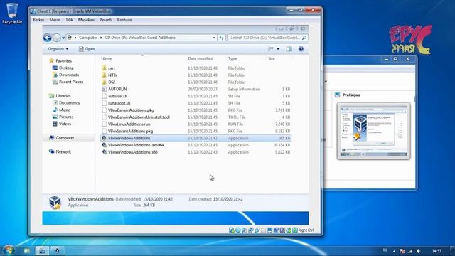Image resolution: width=455 pixels, height=256 pixels.
Task: Select Desktop under Favorites
Action: (x=63, y=68)
